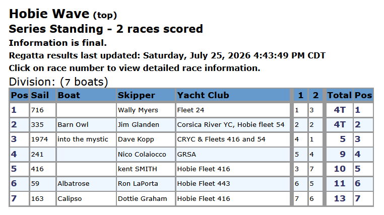The image size is (384, 215).
Task: Click Dottie Graham's total score 13
Action: point(340,198)
